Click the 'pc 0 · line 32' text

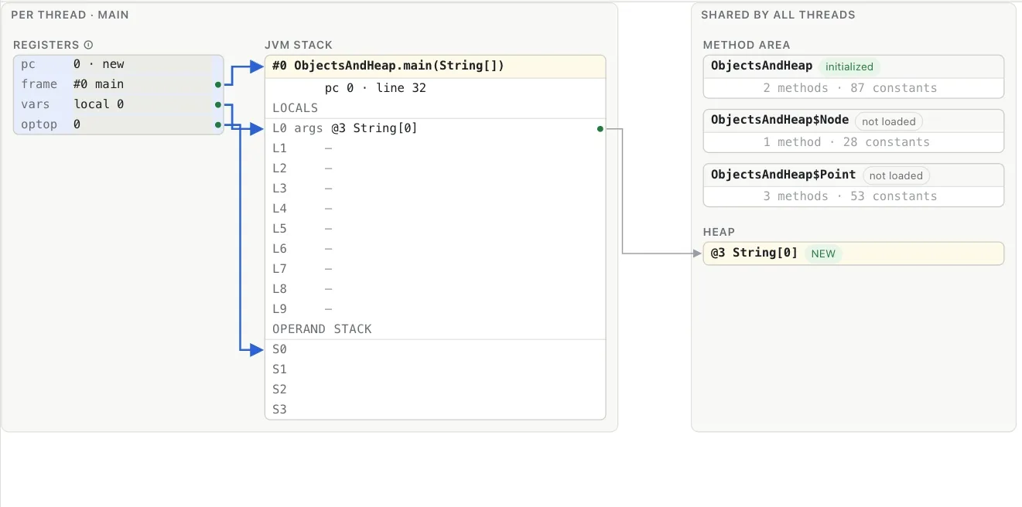click(375, 88)
